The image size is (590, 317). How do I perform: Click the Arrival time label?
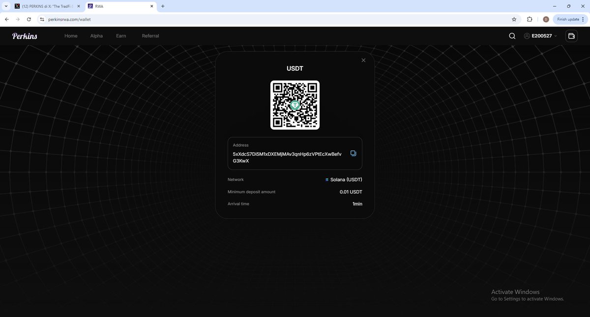coord(238,203)
